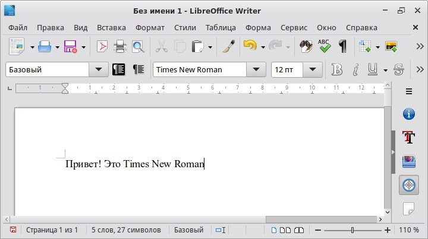Open the Navigator compass in sidebar
Viewport: 428px width, 239px height.
coord(408,185)
